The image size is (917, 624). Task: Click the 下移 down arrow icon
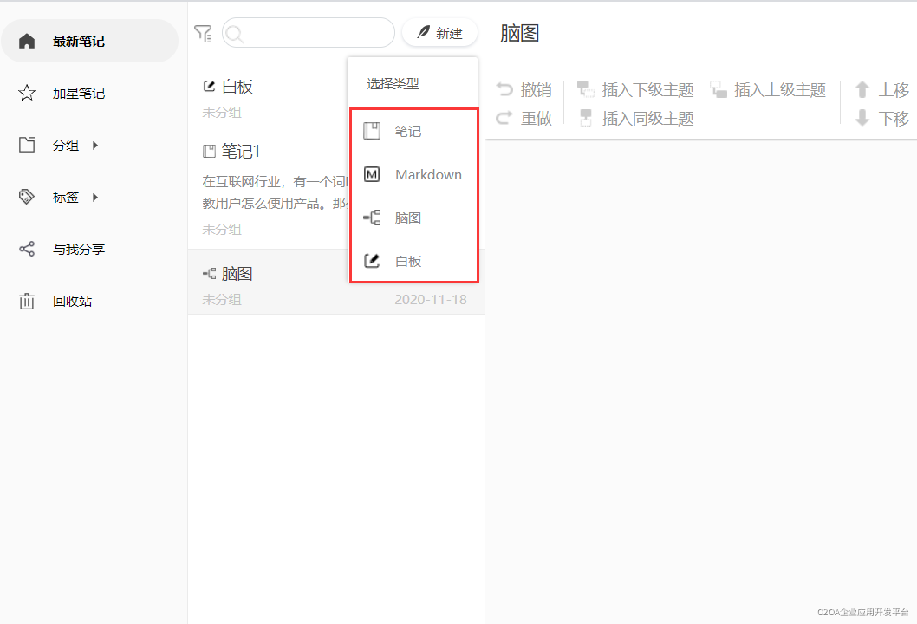coord(862,118)
